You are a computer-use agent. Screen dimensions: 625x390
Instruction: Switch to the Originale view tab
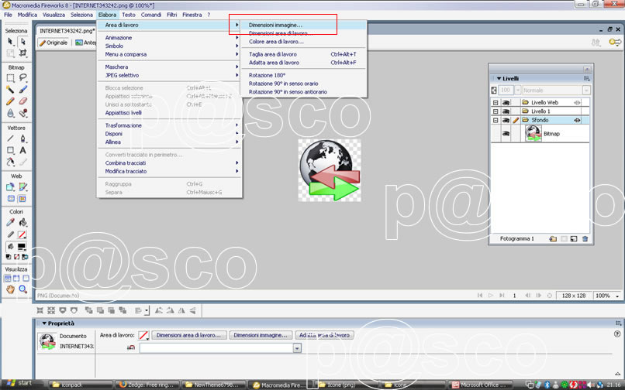tap(54, 43)
